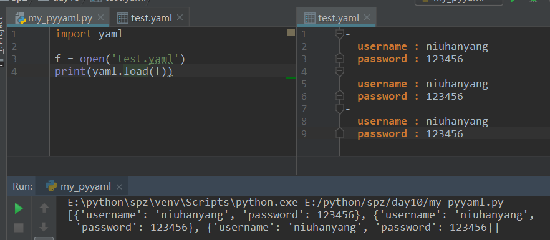Click dash list marker on yaml line 7
Screen dimensions: 550x240
(x=348, y=109)
